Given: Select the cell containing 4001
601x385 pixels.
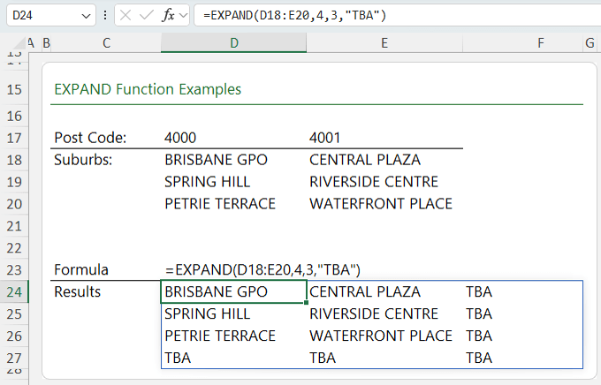Looking at the screenshot, I should tap(324, 138).
